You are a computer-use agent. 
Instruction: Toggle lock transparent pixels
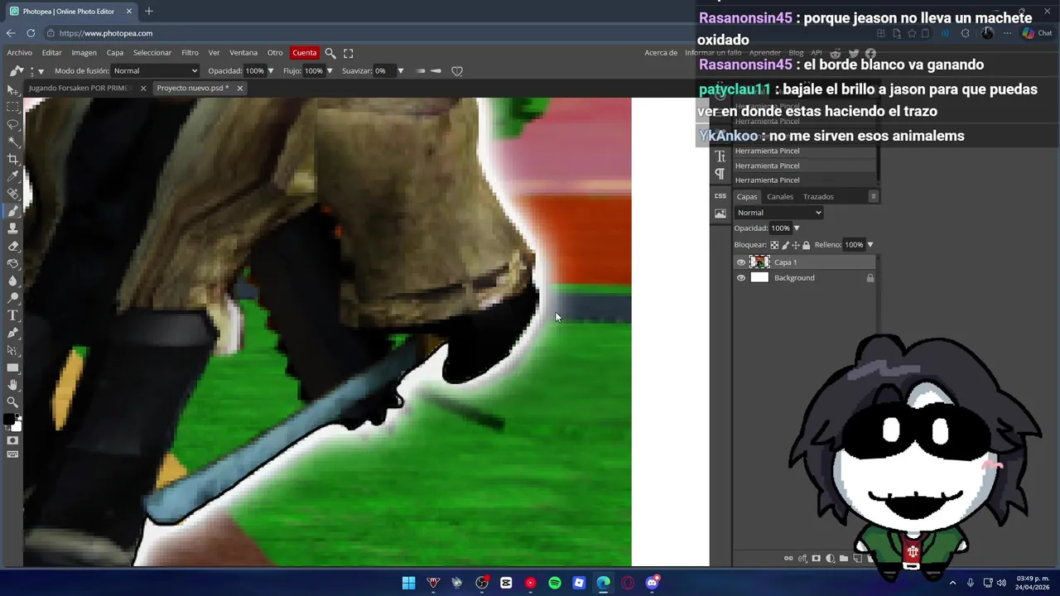tap(774, 245)
